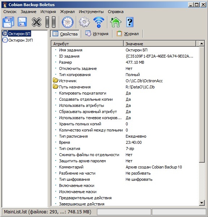The height and width of the screenshot is (217, 208).
Task: Open the Инструменты menu
Action: click(91, 12)
